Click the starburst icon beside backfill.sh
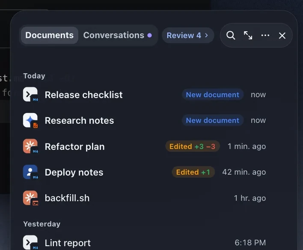Viewport: 303px width, 250px height. tap(30, 198)
